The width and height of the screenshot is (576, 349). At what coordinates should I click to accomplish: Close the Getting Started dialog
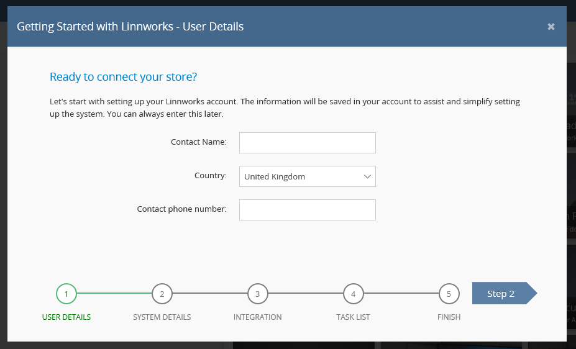click(x=551, y=27)
